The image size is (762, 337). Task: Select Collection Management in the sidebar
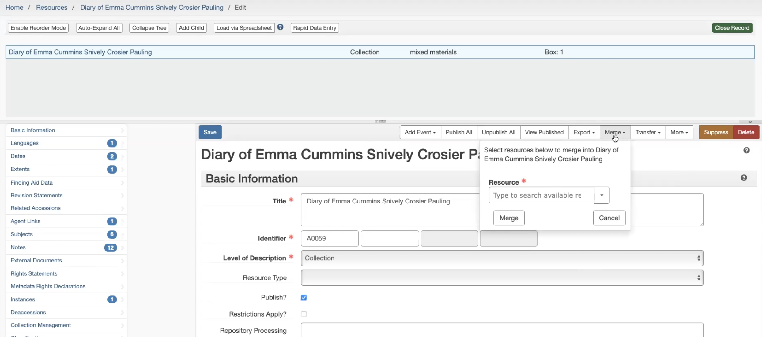(41, 325)
